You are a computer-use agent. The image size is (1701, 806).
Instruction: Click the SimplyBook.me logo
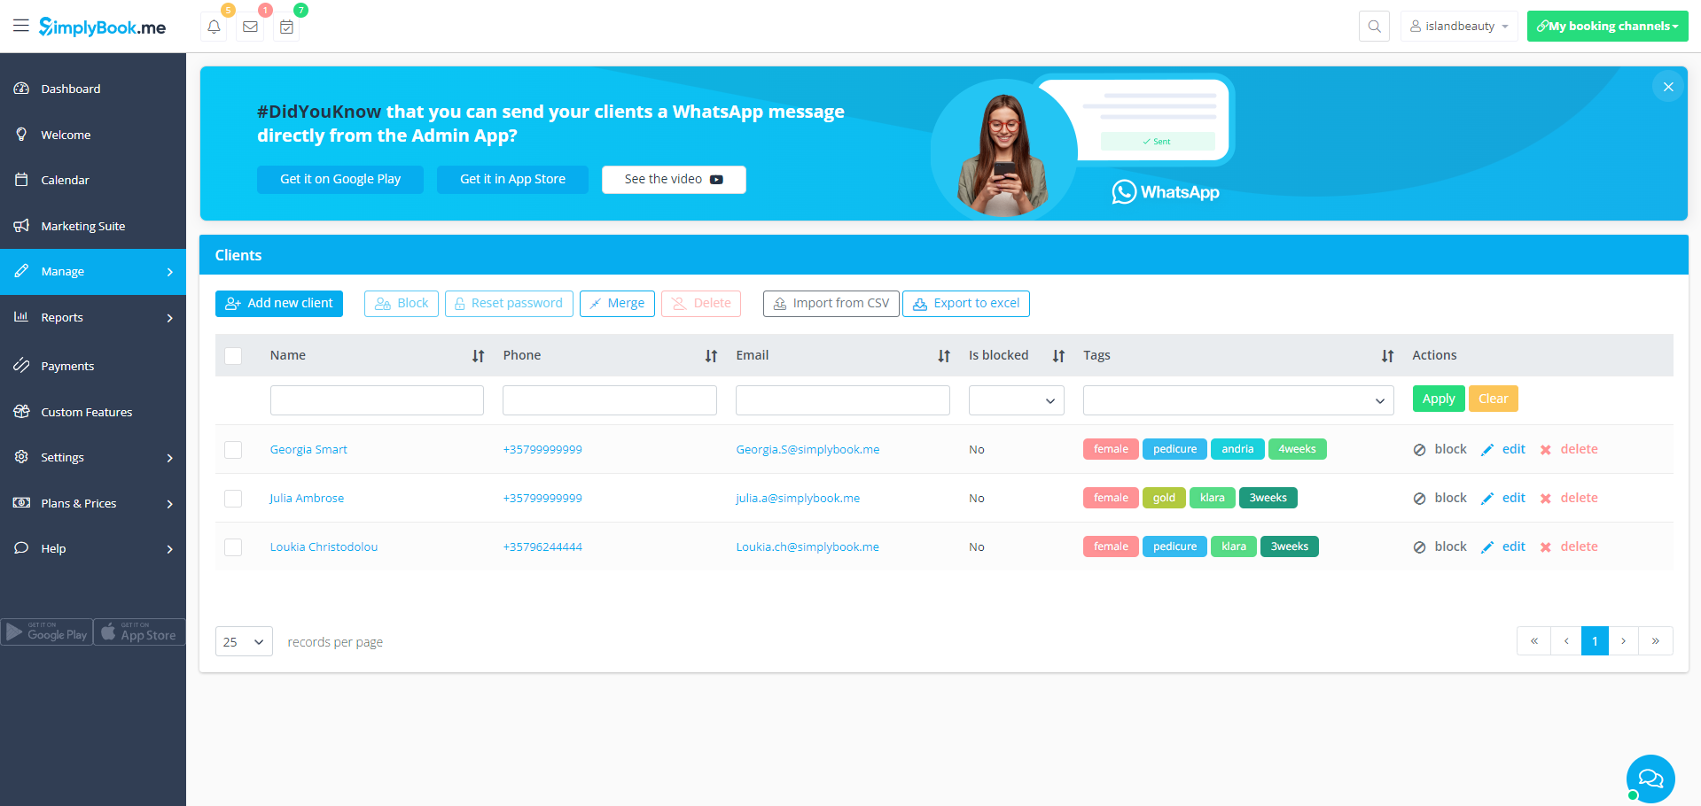102,27
